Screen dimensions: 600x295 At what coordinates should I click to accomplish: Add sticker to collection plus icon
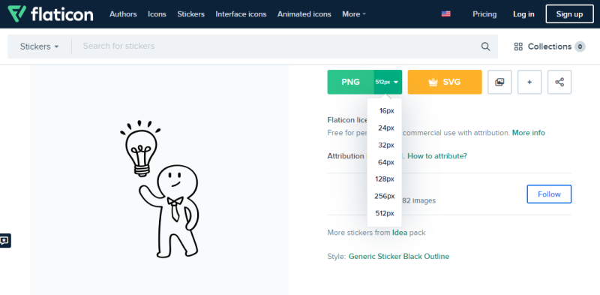pos(529,82)
